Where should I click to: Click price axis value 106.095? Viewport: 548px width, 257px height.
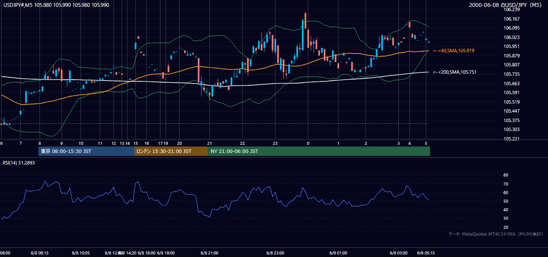pyautogui.click(x=512, y=28)
